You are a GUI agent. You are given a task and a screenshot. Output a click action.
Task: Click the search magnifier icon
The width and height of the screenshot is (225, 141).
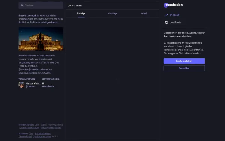click(x=22, y=5)
